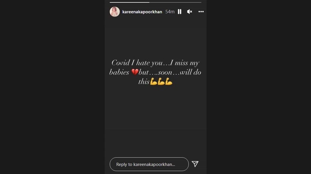This screenshot has width=311, height=174.
Task: Open the three-dot more options menu
Action: (201, 12)
